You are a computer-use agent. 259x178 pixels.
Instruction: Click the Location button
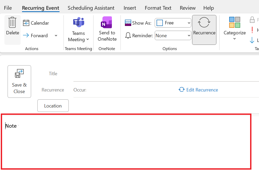coord(53,106)
